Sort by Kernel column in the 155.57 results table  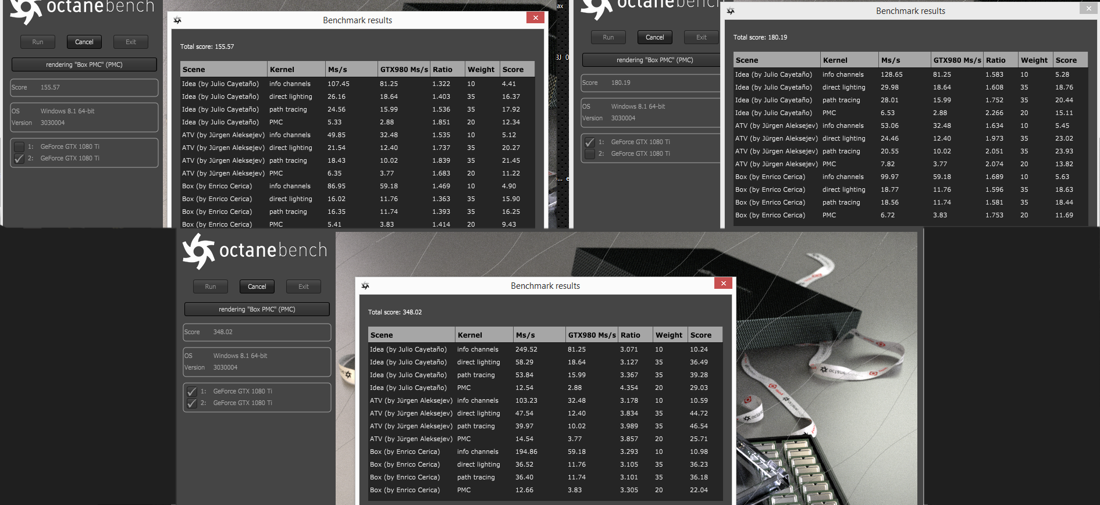click(x=297, y=69)
